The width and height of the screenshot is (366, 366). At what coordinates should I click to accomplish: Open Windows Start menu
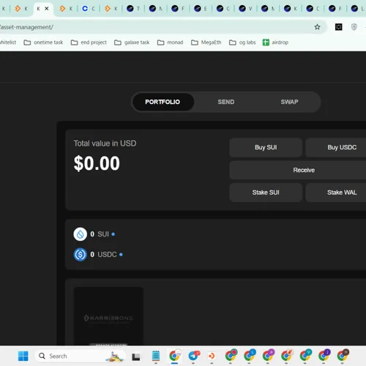(x=23, y=356)
